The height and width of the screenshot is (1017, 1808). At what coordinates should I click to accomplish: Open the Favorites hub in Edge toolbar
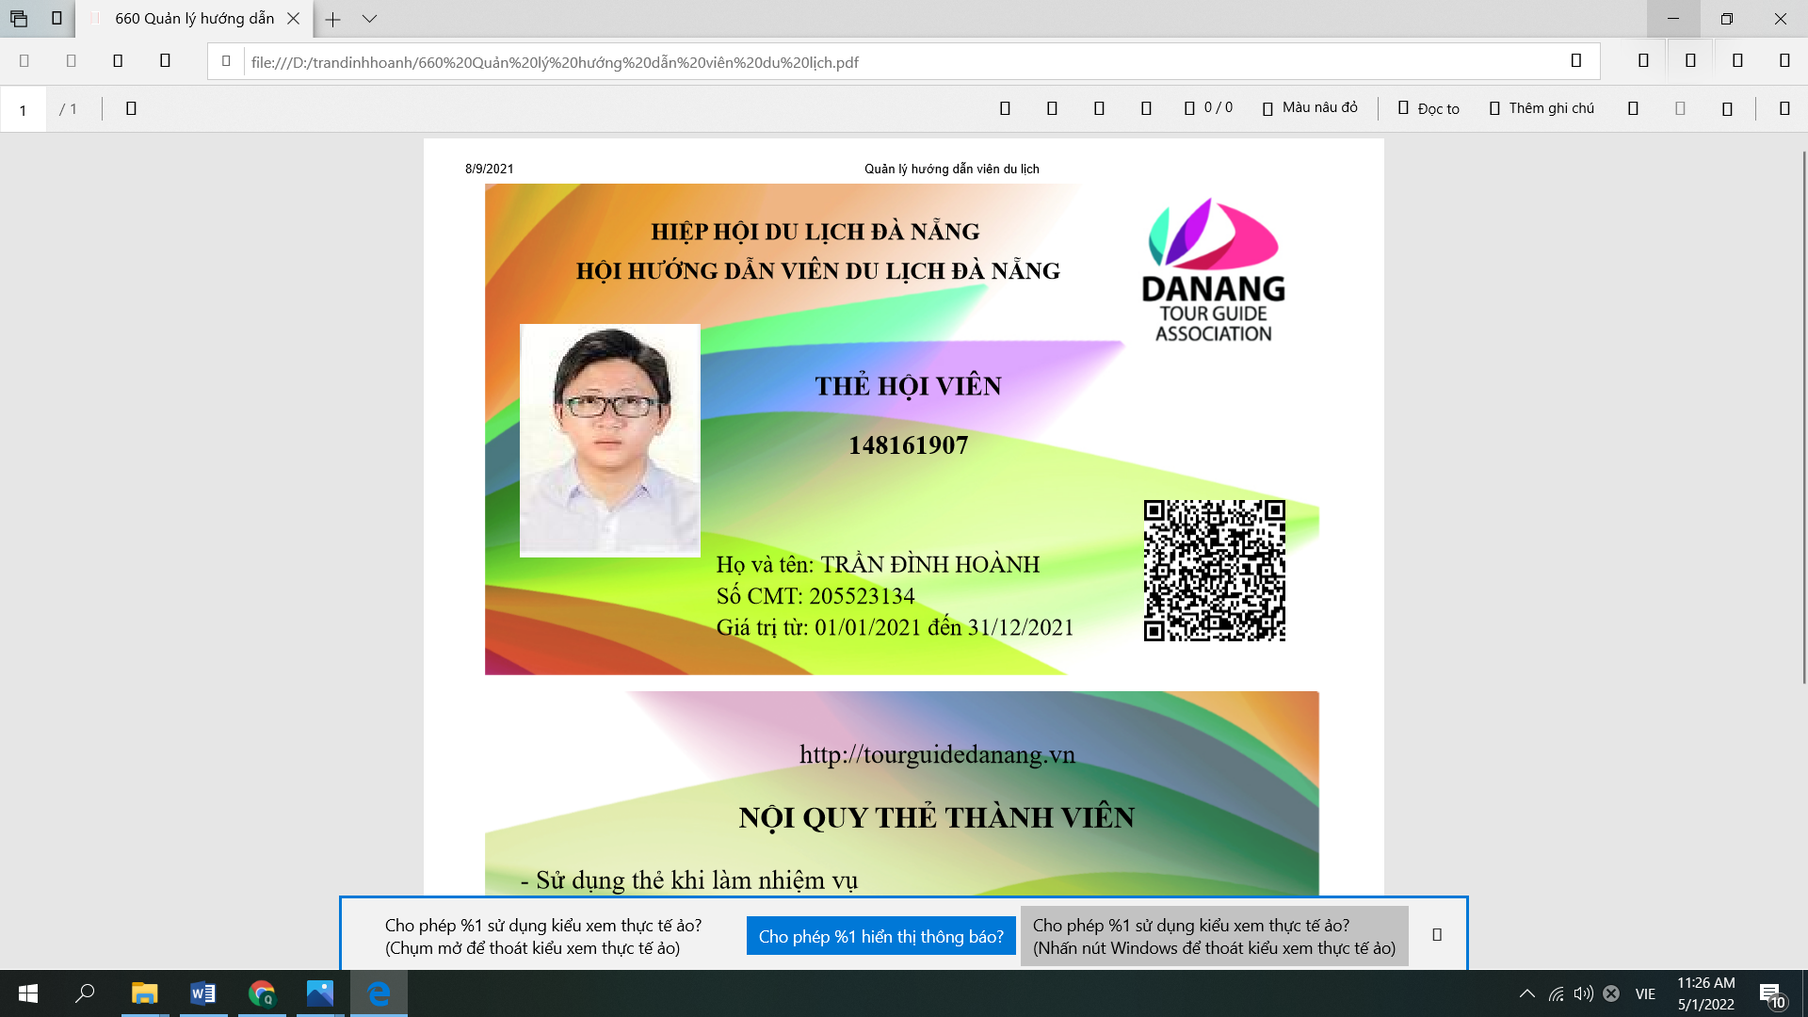(x=1643, y=61)
